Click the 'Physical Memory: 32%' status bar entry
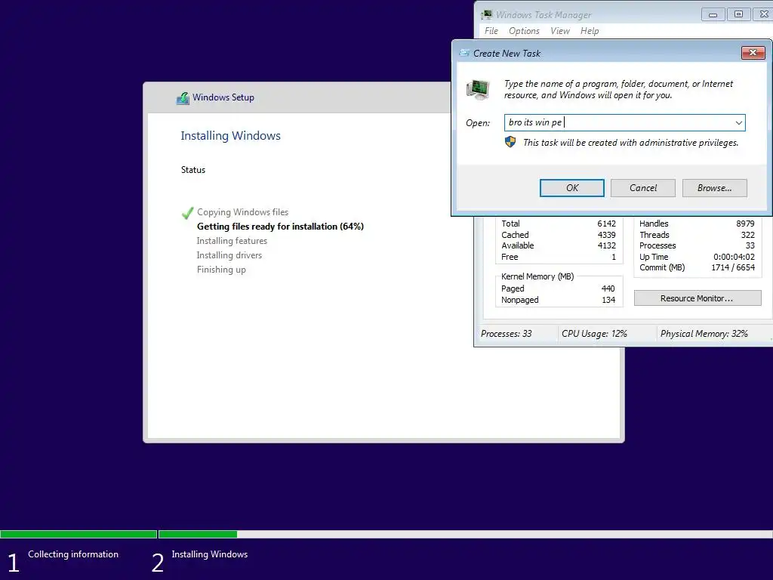 (x=704, y=334)
